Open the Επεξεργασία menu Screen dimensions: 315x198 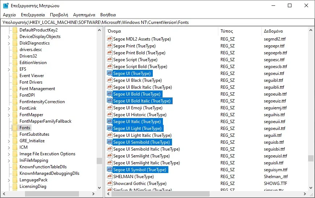point(33,15)
